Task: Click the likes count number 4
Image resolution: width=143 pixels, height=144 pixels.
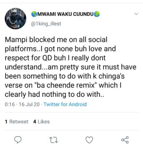Action: [35, 122]
